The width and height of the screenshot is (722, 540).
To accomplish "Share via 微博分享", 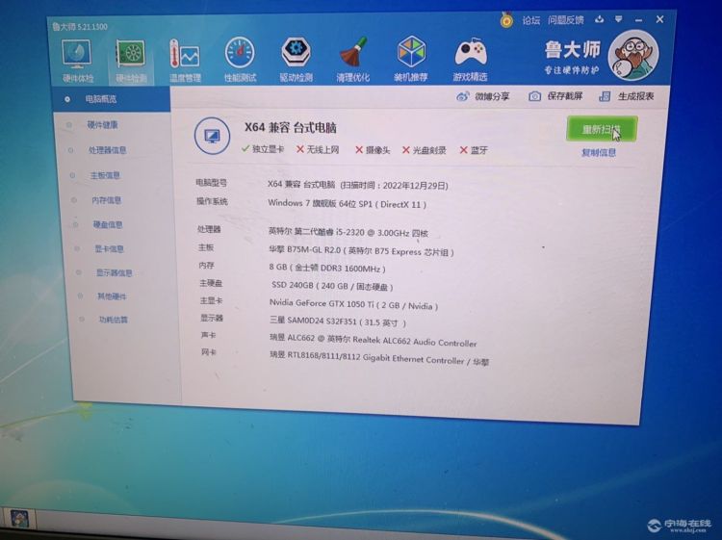I will [x=482, y=96].
